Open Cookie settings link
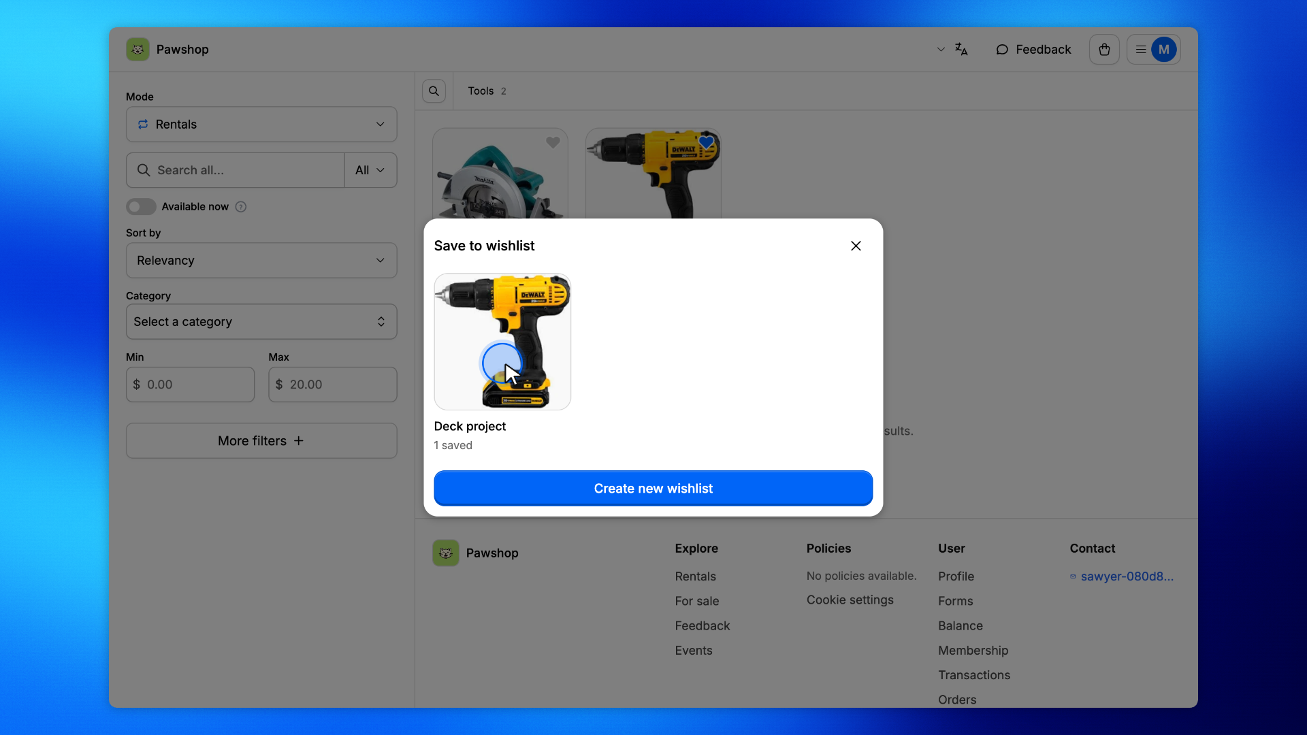 click(x=850, y=600)
